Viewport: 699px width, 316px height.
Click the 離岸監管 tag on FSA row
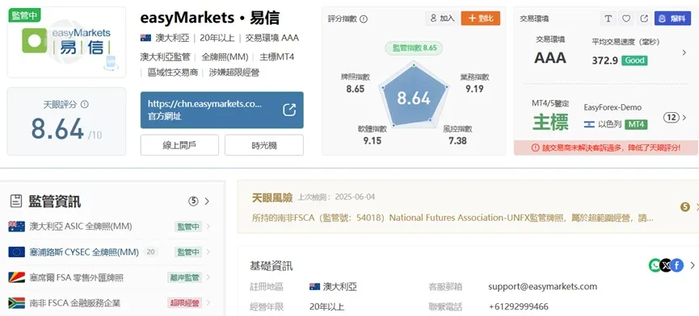tap(184, 278)
